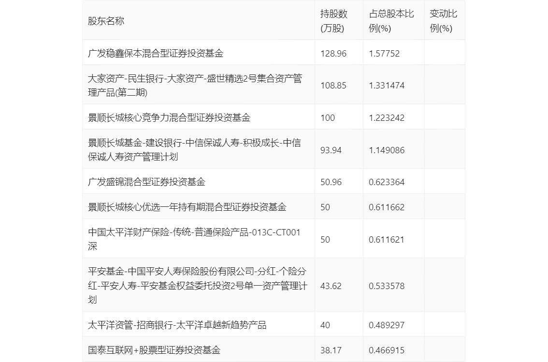Click the 0.611662 percentage value

pos(387,207)
